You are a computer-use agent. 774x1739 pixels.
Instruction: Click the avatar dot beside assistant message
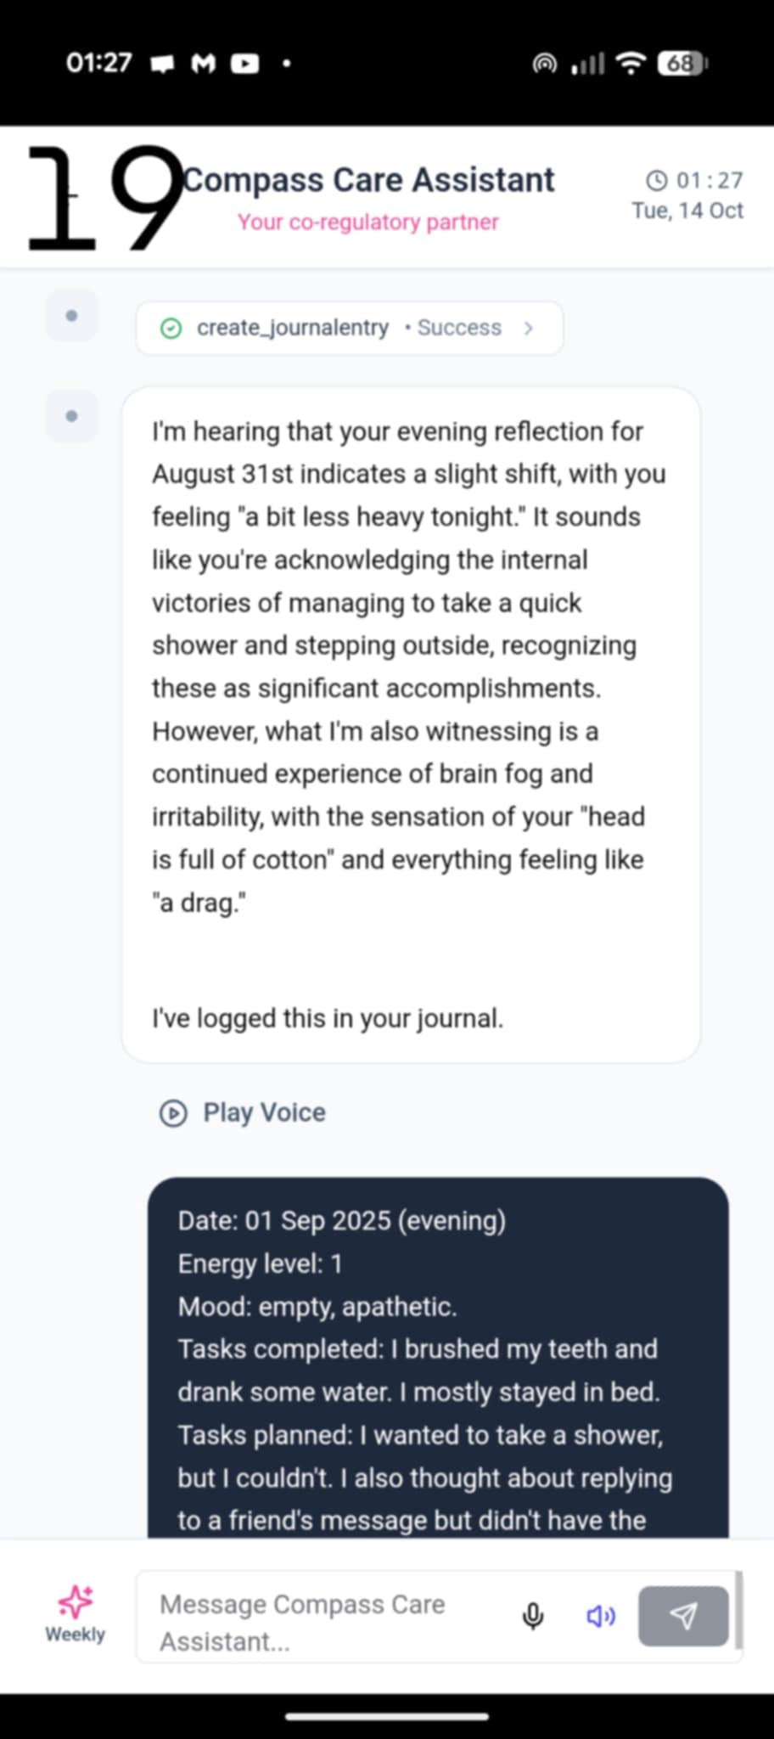(x=71, y=416)
